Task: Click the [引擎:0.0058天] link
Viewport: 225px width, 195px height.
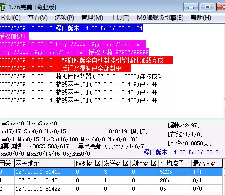Action: point(190,143)
